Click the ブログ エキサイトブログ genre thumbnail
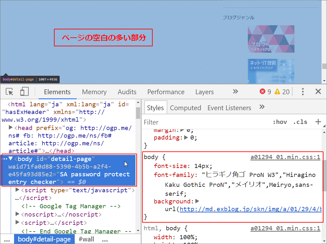The width and height of the screenshot is (327, 244). 271,39
